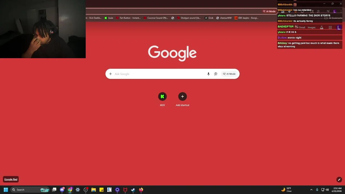The width and height of the screenshot is (345, 194).
Task: Open the Chrome three-dot menu
Action: click(x=341, y=11)
